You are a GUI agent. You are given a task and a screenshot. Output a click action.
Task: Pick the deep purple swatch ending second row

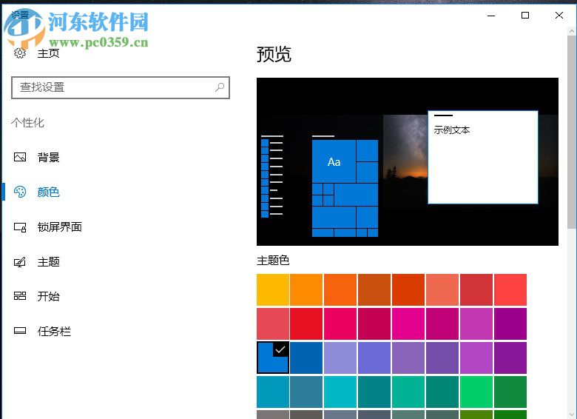pos(510,324)
